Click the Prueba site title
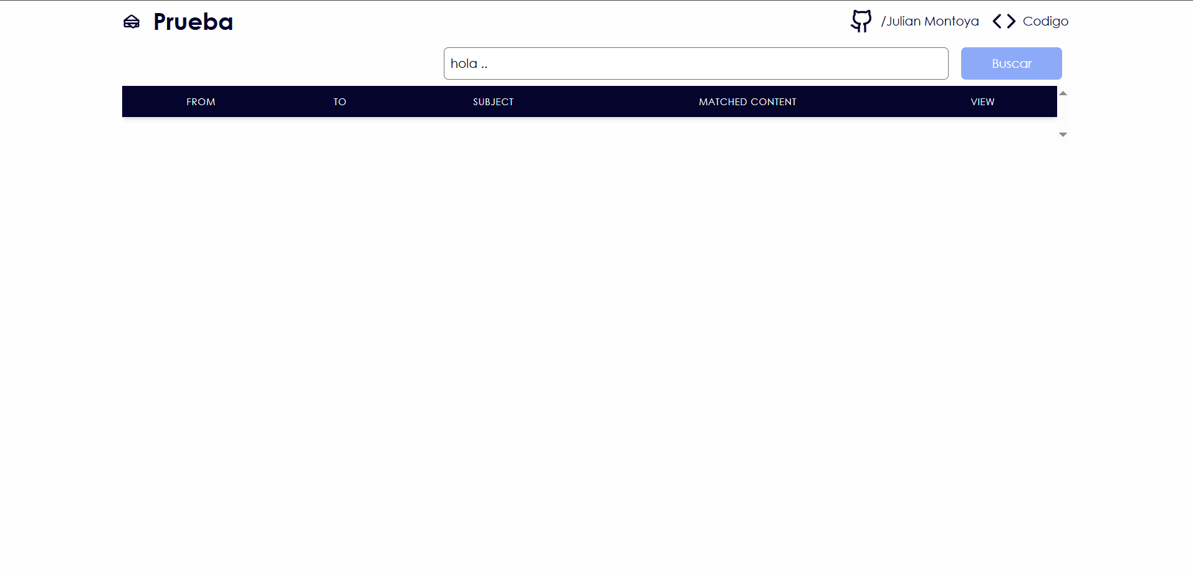 [x=193, y=22]
